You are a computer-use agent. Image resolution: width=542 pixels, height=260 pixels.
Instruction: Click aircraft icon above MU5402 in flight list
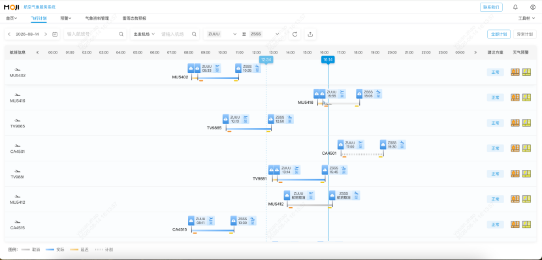[x=18, y=69]
